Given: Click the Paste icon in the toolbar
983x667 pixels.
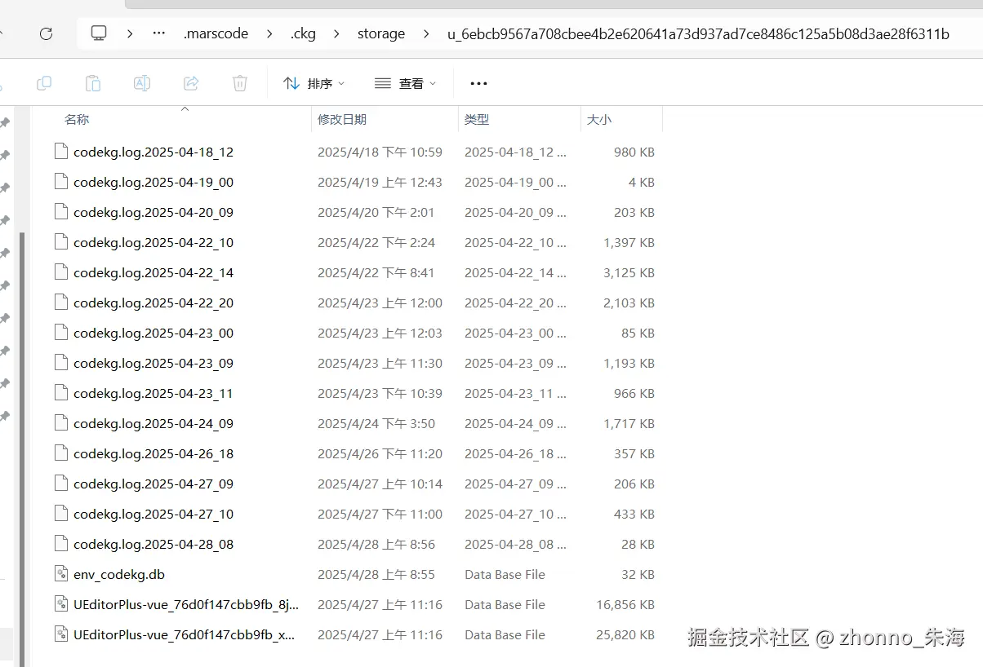Looking at the screenshot, I should 92,82.
